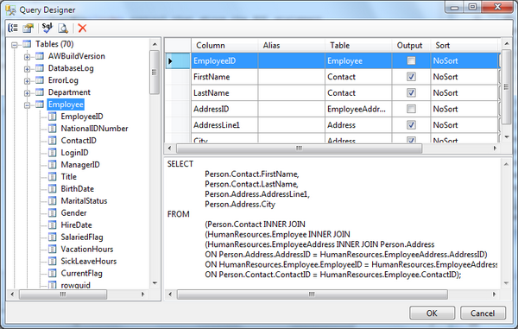Uncheck Output checkbox for FirstName row
The height and width of the screenshot is (329, 518).
tap(411, 77)
